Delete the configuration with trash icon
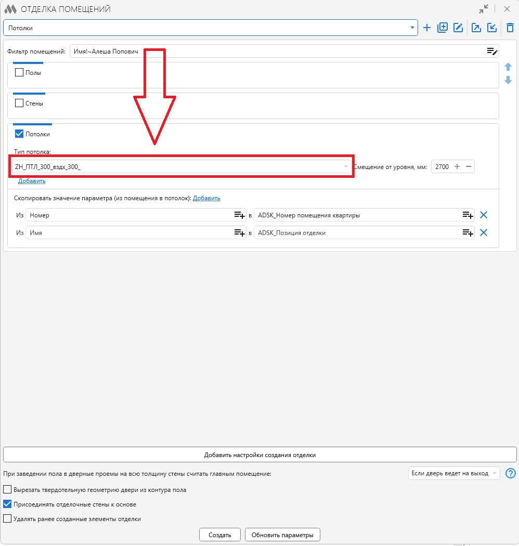The width and height of the screenshot is (519, 546). click(510, 28)
